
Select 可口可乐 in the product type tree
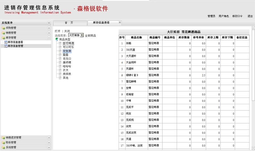[68, 47]
